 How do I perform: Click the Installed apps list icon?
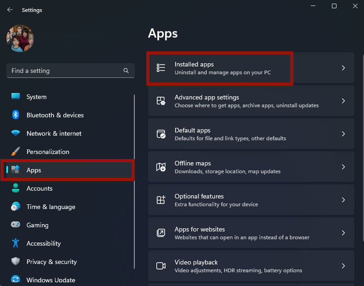(161, 68)
